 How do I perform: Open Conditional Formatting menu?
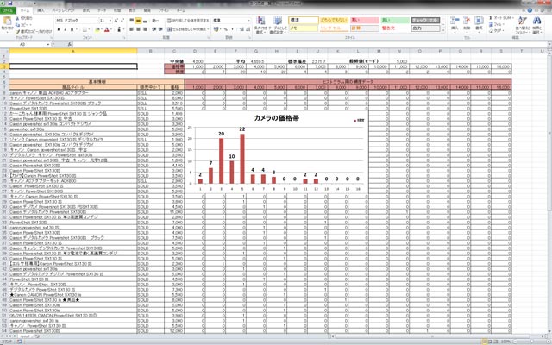point(260,25)
